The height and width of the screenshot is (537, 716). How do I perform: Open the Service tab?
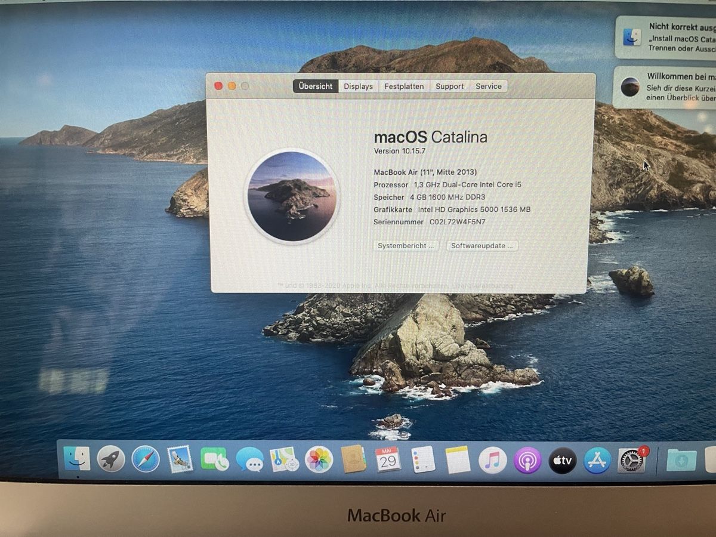pyautogui.click(x=489, y=87)
